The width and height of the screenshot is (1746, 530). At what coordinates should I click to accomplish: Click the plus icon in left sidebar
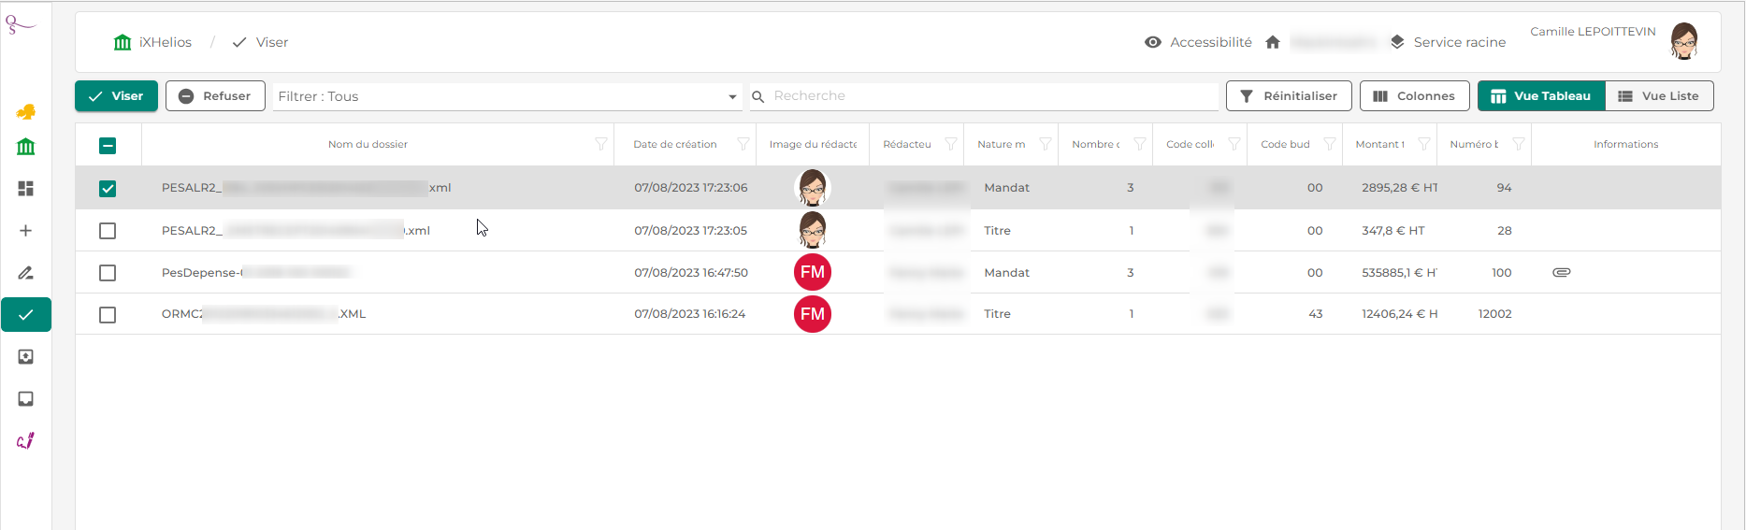tap(26, 231)
